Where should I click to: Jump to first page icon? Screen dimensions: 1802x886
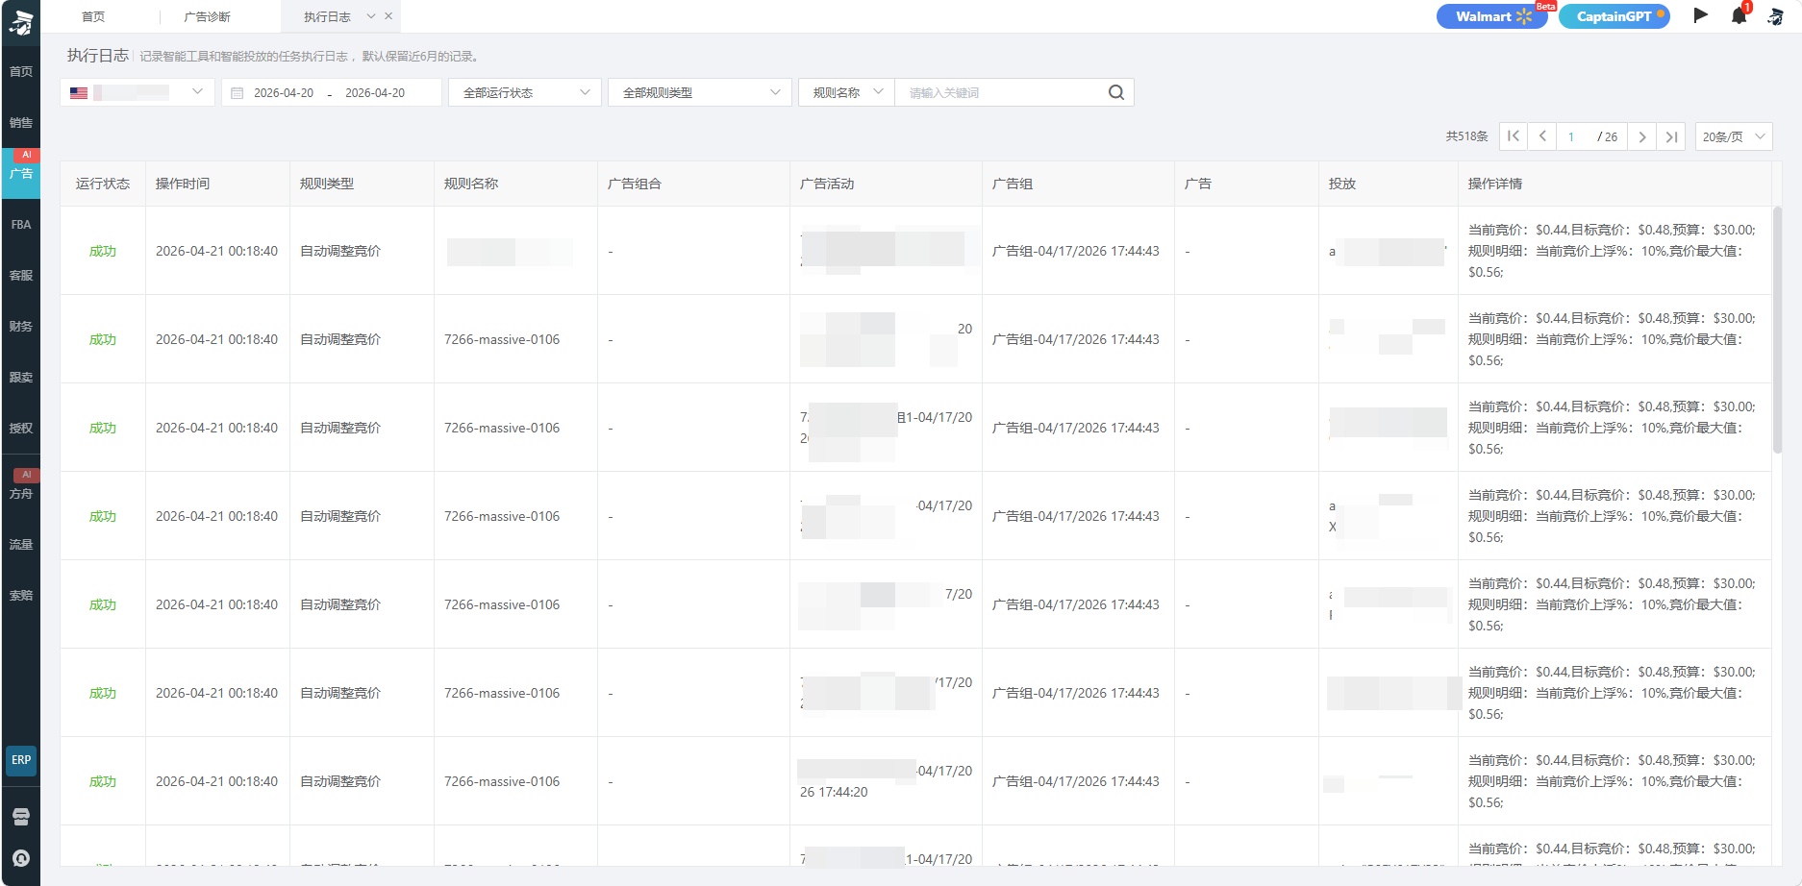1513,136
